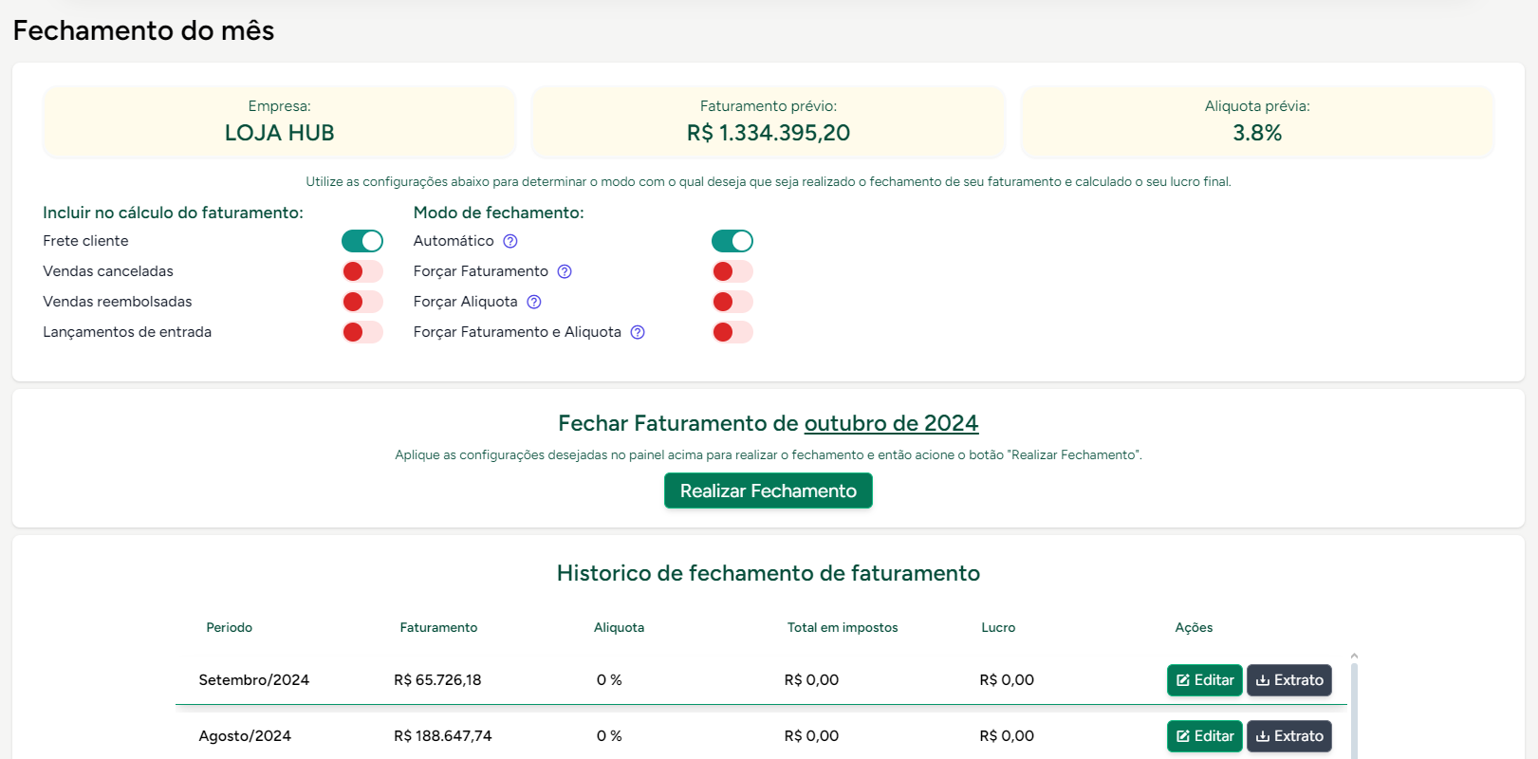Select the R$ 188.647,74 cell
The width and height of the screenshot is (1538, 759).
[x=443, y=736]
